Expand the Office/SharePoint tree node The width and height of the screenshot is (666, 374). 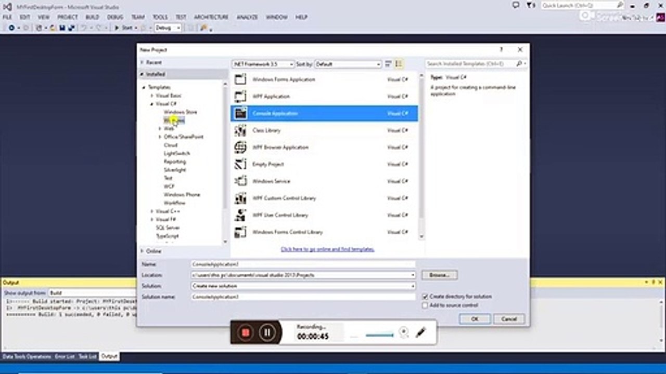point(160,137)
